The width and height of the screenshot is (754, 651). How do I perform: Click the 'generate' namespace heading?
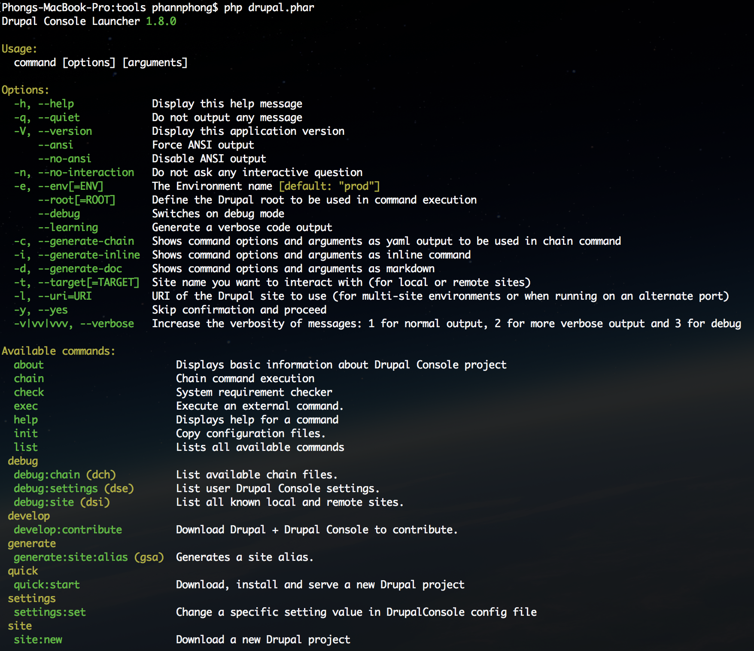point(32,544)
